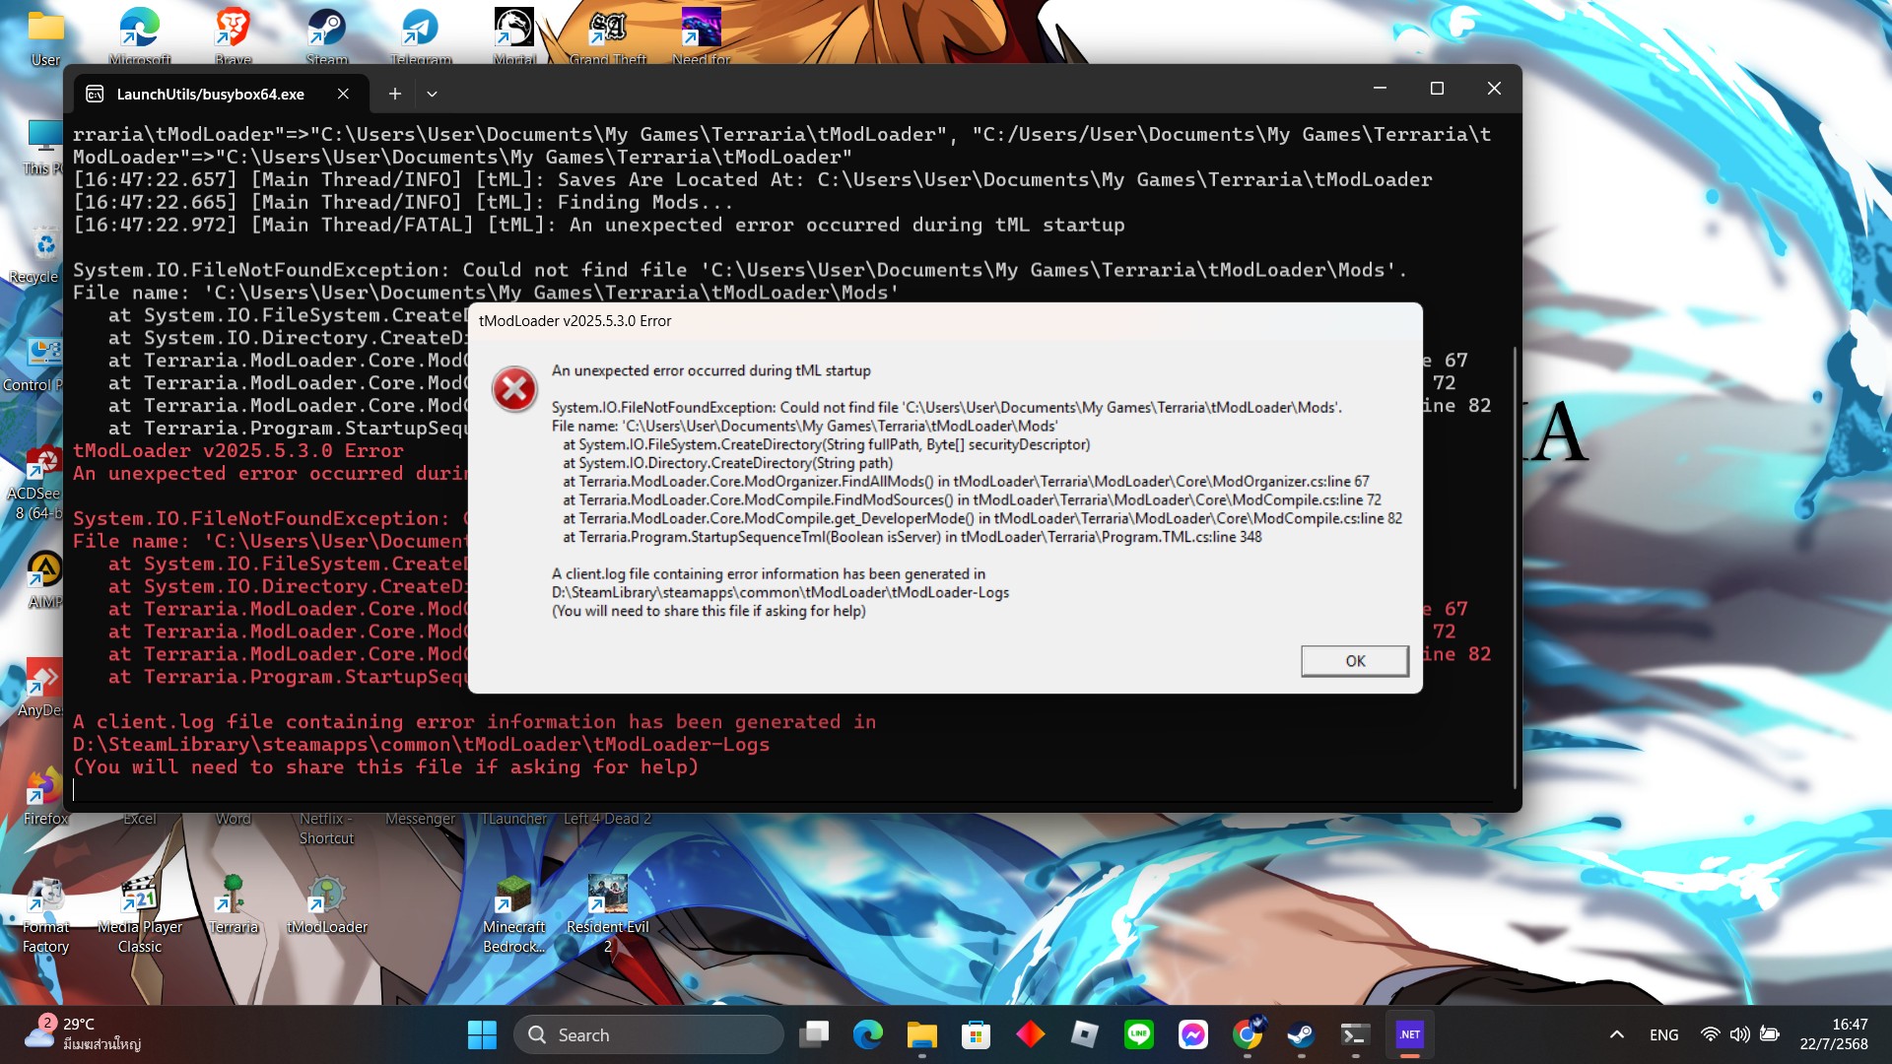
Task: Click the terminal vertical scrollbar
Action: (1515, 566)
